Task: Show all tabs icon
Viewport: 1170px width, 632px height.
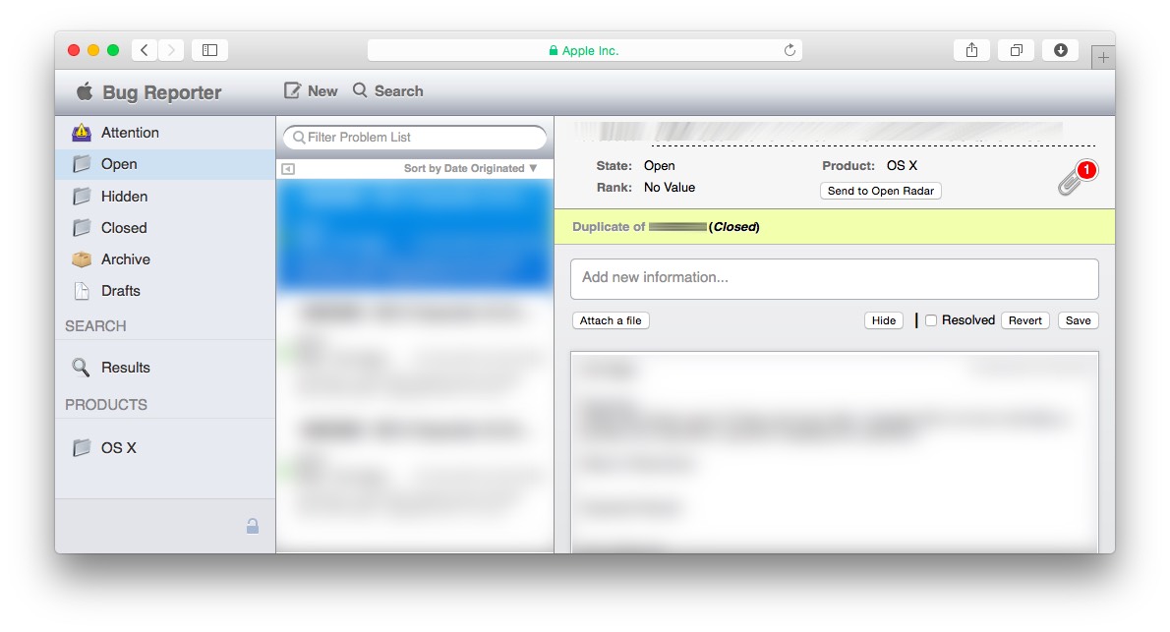Action: 1017,50
